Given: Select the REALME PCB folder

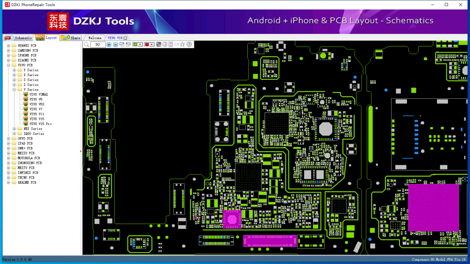Looking at the screenshot, I should [27, 182].
